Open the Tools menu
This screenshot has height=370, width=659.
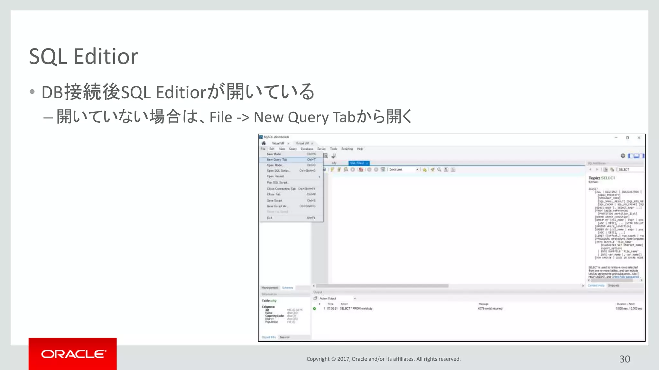pyautogui.click(x=333, y=149)
